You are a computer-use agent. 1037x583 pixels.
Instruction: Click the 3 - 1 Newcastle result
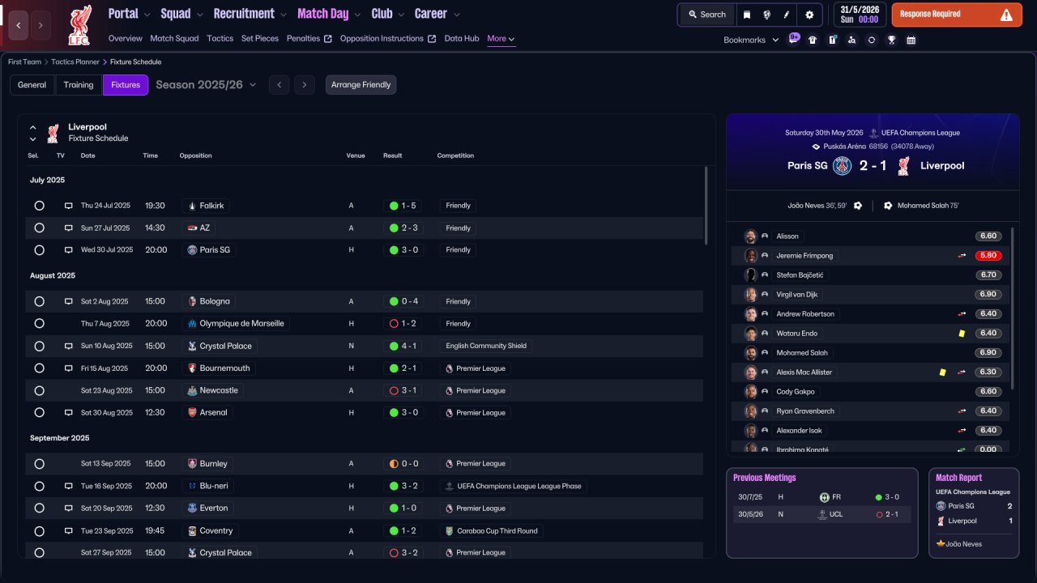(x=403, y=390)
